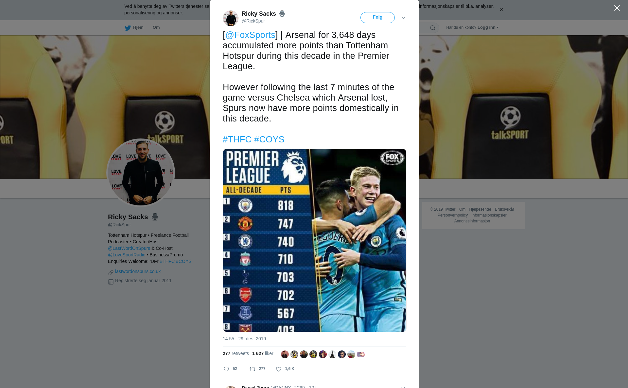Expand options on Daniel Toure reply
Image resolution: width=628 pixels, height=388 pixels.
pyautogui.click(x=403, y=387)
